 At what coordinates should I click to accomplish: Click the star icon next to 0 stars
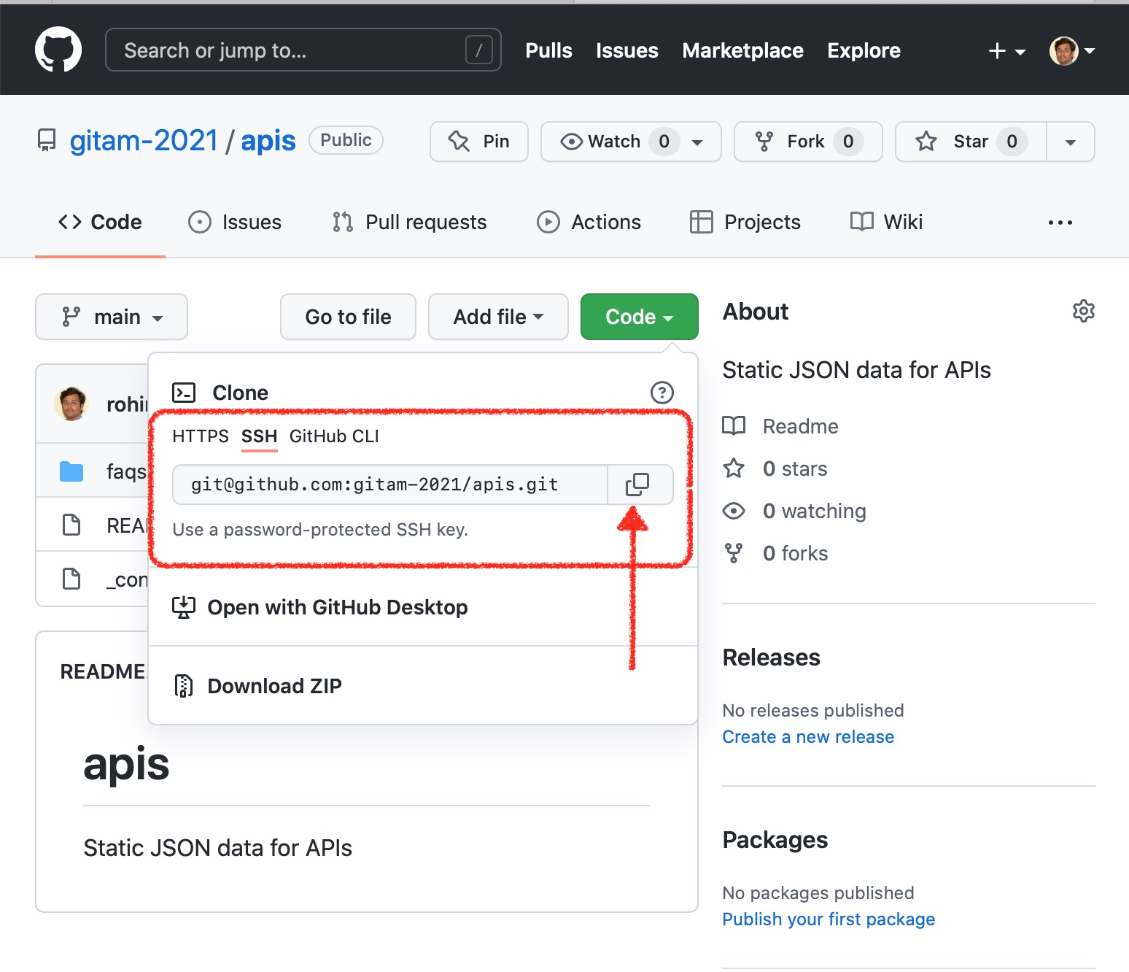734,468
